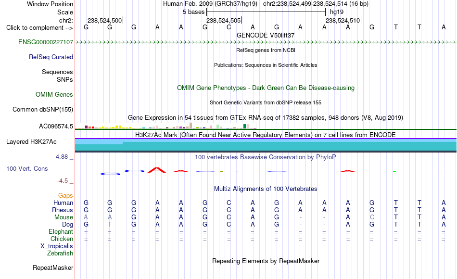
Task: Select the Chicken species row label
Action: (x=62, y=239)
